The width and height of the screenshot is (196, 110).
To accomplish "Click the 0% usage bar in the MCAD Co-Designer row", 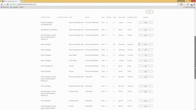I will pos(146,23).
